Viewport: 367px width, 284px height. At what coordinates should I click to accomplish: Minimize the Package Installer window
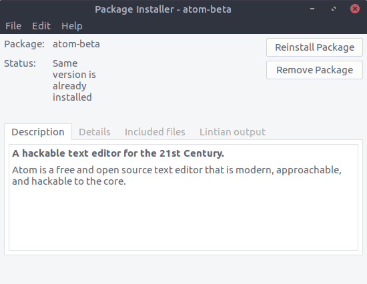point(312,9)
